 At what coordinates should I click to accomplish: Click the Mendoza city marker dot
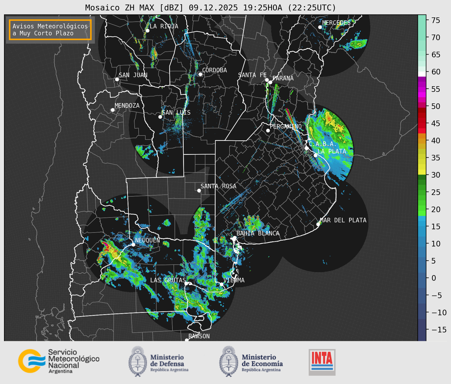[x=113, y=110]
